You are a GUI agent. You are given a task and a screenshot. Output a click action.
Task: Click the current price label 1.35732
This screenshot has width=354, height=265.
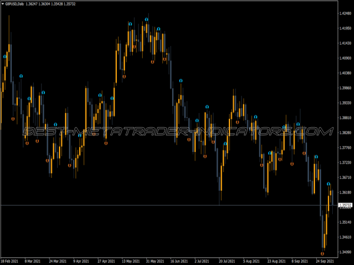[345, 205]
